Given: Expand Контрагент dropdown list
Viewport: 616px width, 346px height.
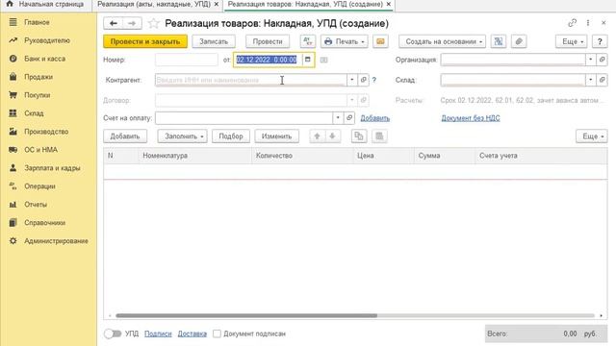Looking at the screenshot, I should (352, 80).
